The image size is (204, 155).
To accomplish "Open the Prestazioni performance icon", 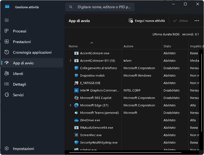I will (7, 42).
